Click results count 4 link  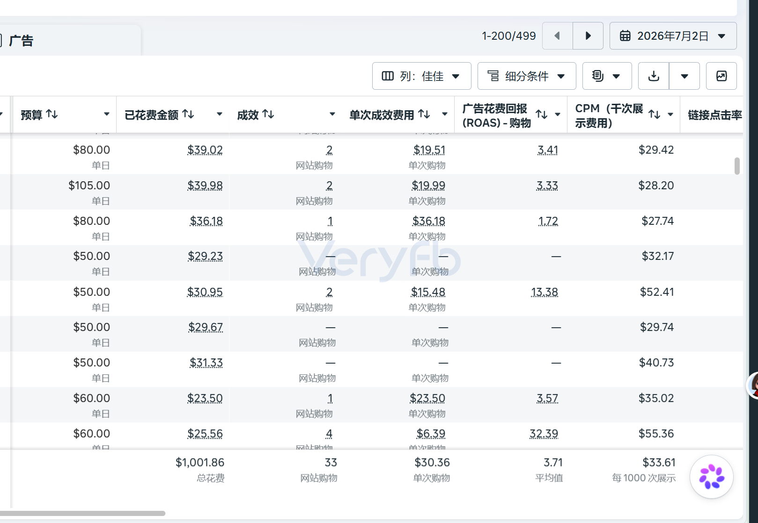(329, 434)
